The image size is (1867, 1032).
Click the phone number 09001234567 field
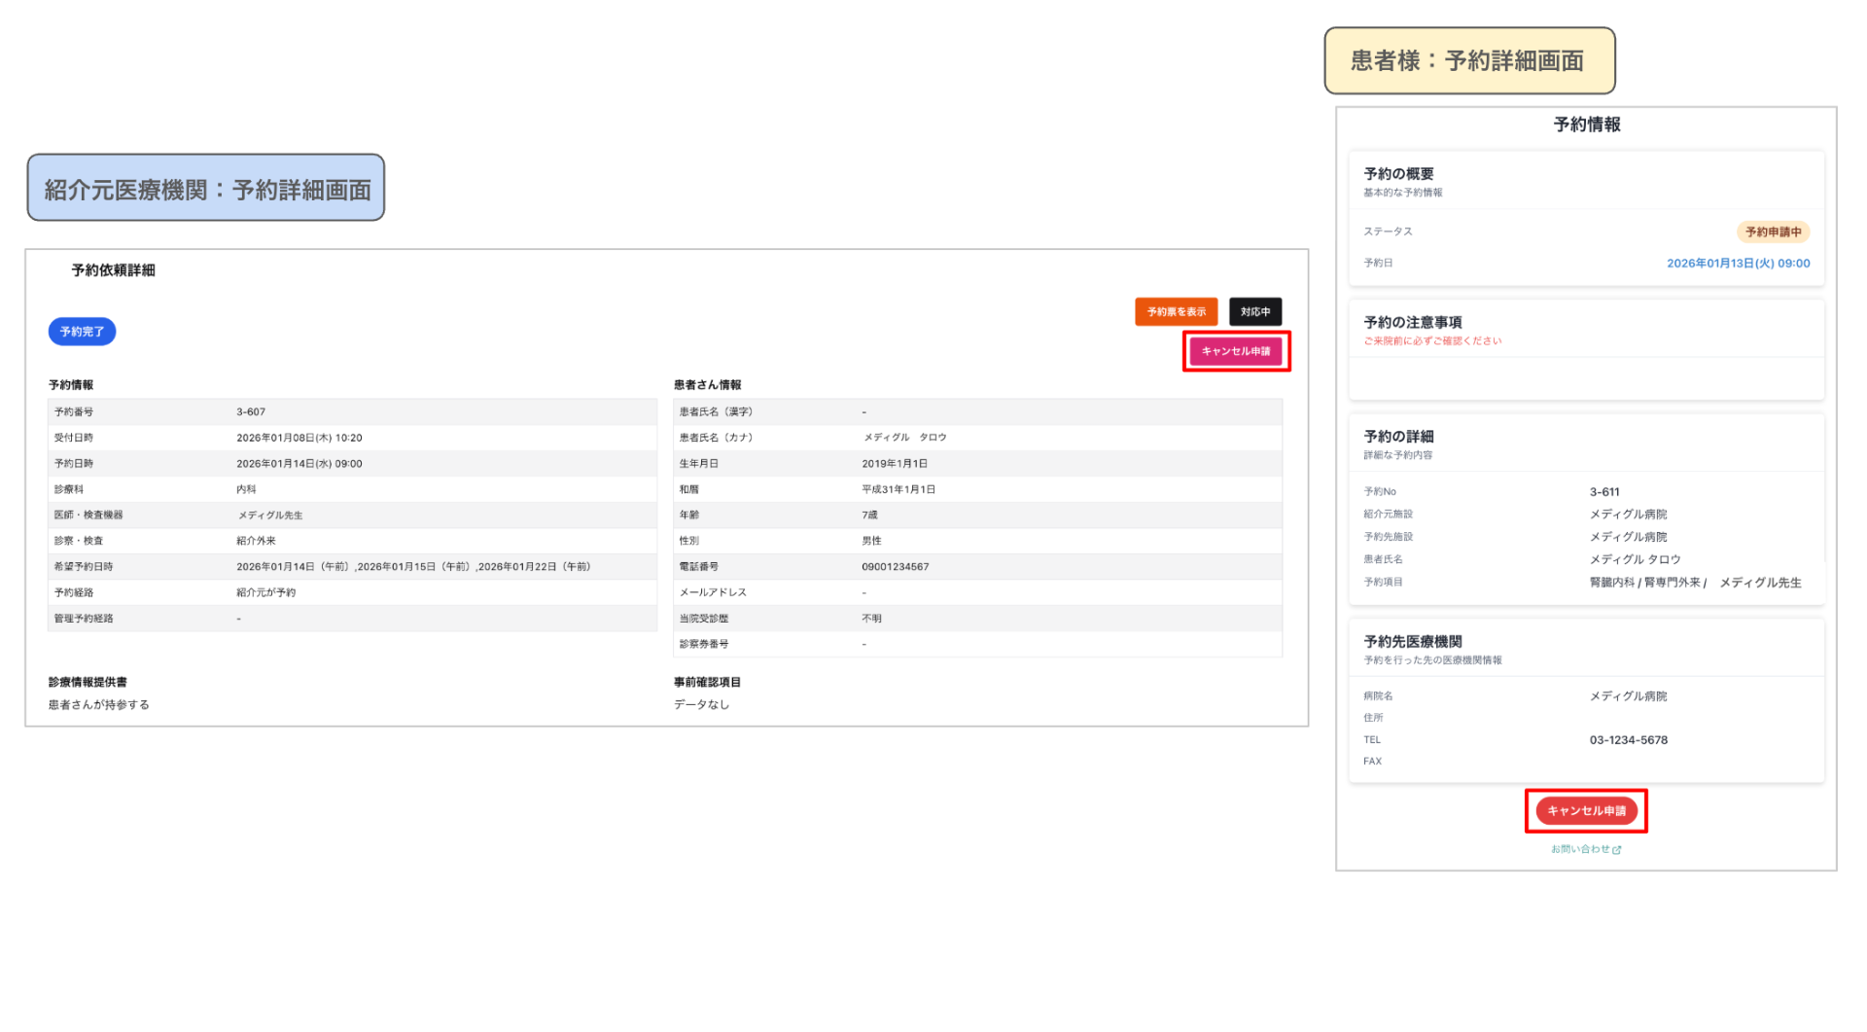(x=896, y=566)
